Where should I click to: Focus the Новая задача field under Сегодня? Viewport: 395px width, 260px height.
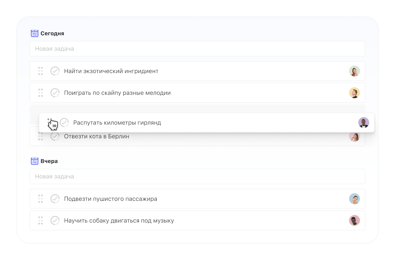pyautogui.click(x=197, y=49)
